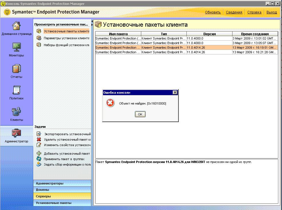This screenshot has width=282, height=210.
Task: Click the green plus Добавить пакет icon
Action: click(39, 154)
